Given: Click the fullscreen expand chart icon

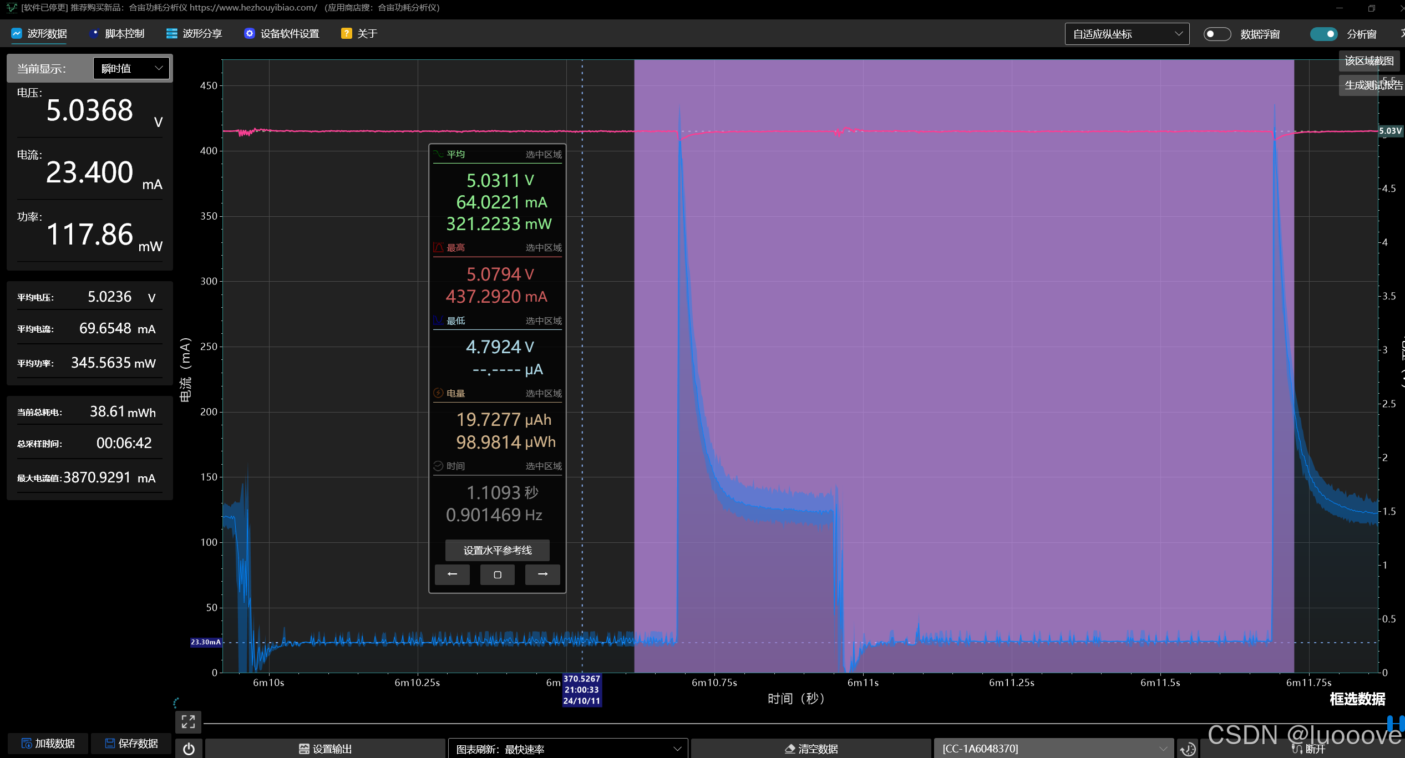Looking at the screenshot, I should [188, 721].
